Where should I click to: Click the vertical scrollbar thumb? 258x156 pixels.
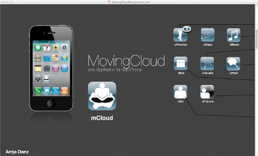tap(256, 39)
